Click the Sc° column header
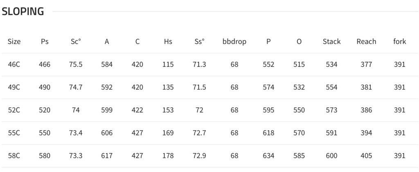Screen dimensions: 419x172 pos(76,41)
